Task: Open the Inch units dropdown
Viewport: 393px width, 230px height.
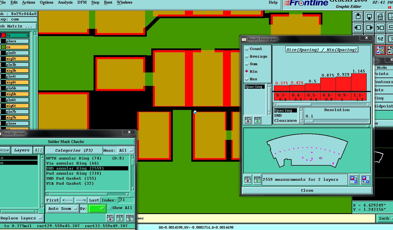Action: tap(386, 218)
